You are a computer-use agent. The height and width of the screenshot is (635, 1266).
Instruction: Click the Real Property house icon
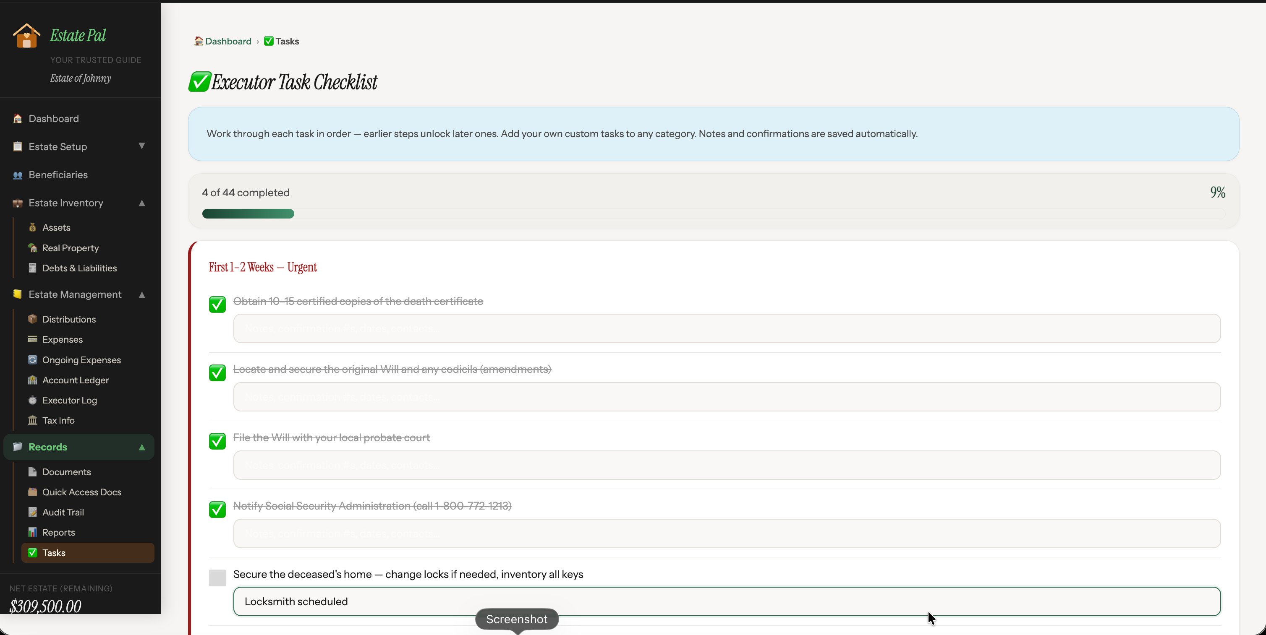click(32, 247)
